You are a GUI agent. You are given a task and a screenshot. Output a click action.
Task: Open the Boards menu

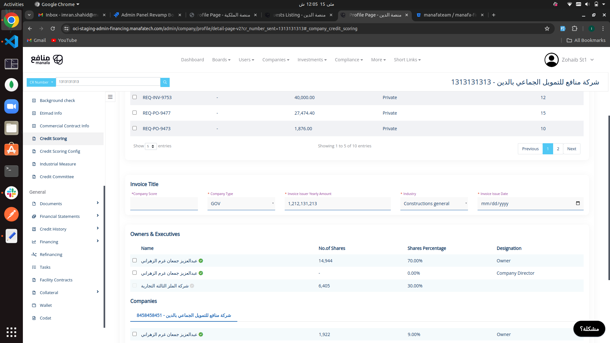[x=221, y=60]
